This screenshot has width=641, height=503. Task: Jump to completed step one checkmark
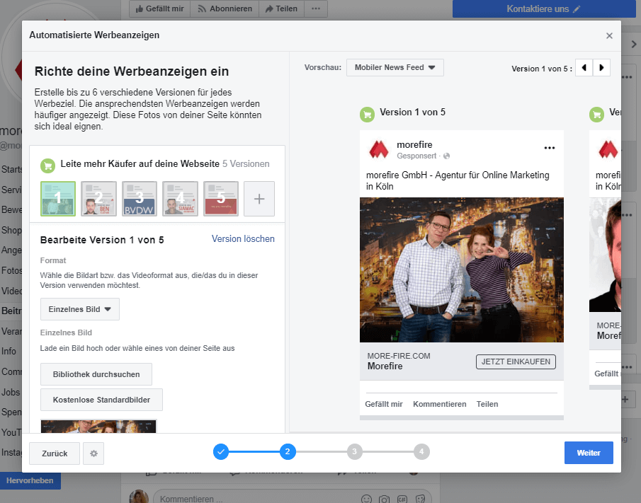click(221, 451)
